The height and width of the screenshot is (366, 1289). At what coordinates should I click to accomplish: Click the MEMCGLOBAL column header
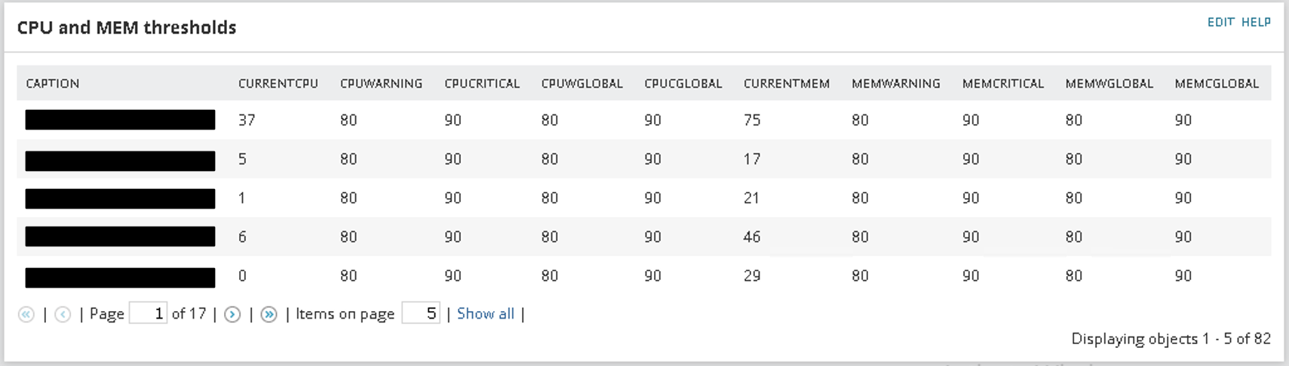point(1217,84)
